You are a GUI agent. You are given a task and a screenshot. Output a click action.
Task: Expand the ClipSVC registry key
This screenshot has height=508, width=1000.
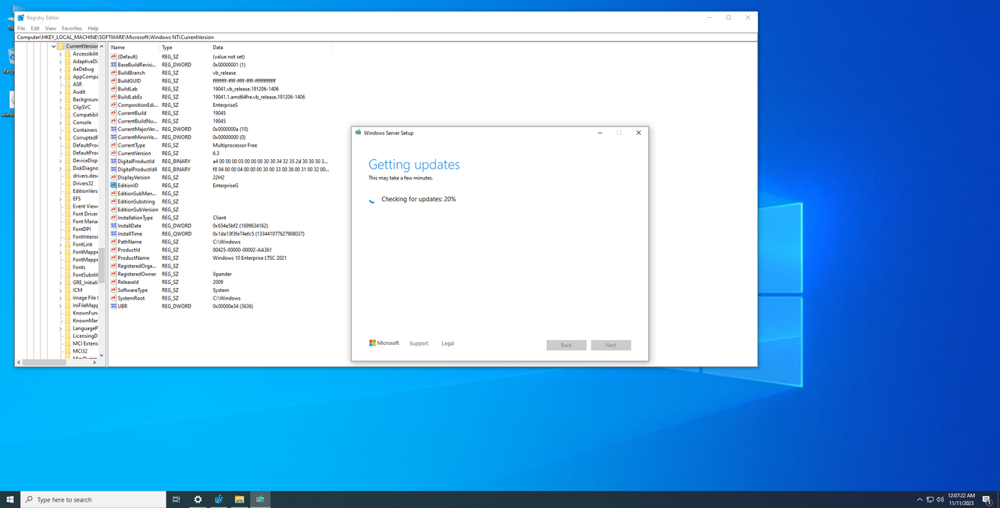[60, 107]
